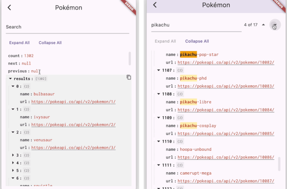Expand item 5 in results
287x189 pixels.
pos(13,170)
